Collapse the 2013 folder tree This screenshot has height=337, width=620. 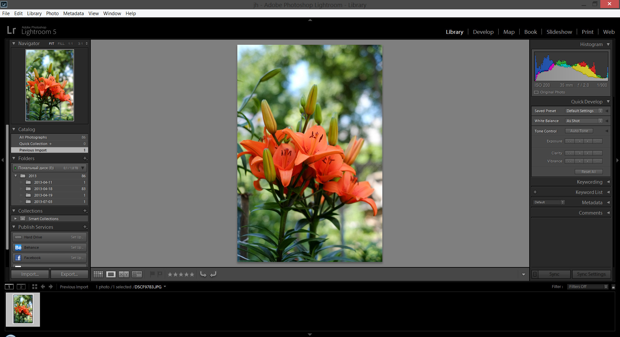[x=15, y=176]
